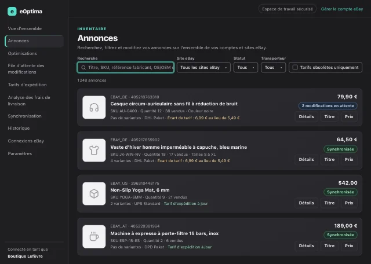371x264 pixels.
Task: Expand the Transporteur dropdown
Action: 273,67
